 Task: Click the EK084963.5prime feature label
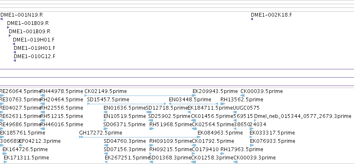pyautogui.click(x=220, y=133)
